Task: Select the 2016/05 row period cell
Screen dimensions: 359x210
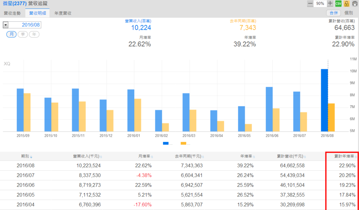Action: [26, 195]
